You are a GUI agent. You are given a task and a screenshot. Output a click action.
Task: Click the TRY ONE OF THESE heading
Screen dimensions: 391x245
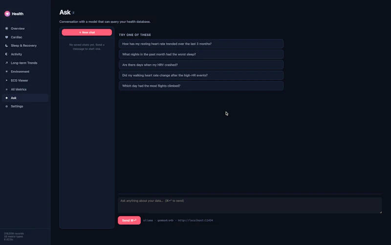[x=135, y=35]
